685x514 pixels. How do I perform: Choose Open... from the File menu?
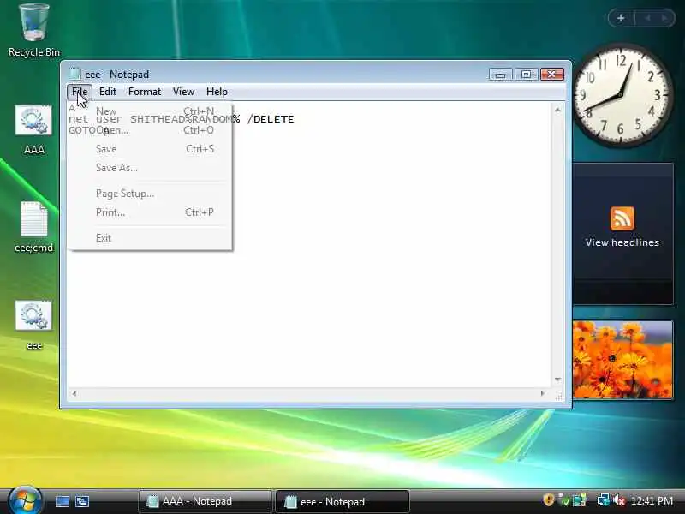pyautogui.click(x=149, y=130)
